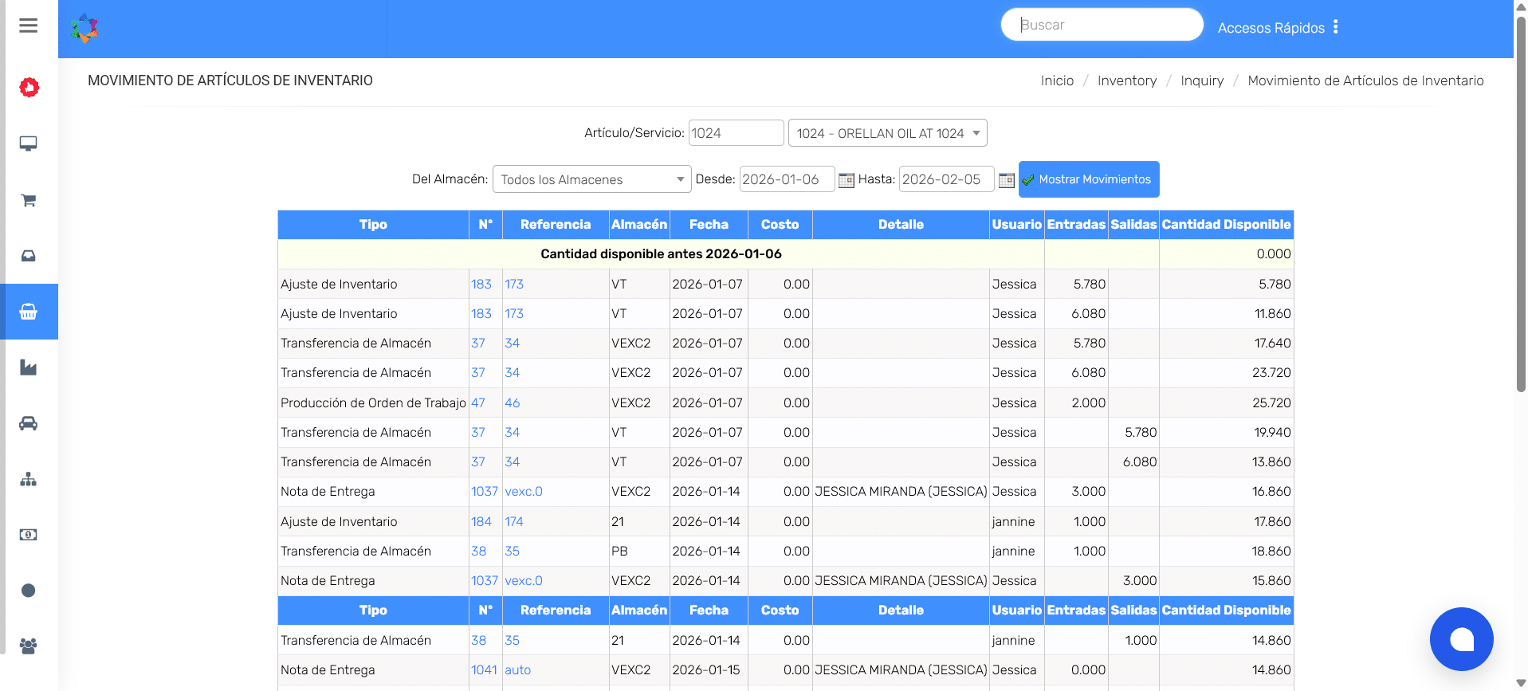Image resolution: width=1528 pixels, height=691 pixels.
Task: Open the money bill sidebar icon
Action: (x=29, y=535)
